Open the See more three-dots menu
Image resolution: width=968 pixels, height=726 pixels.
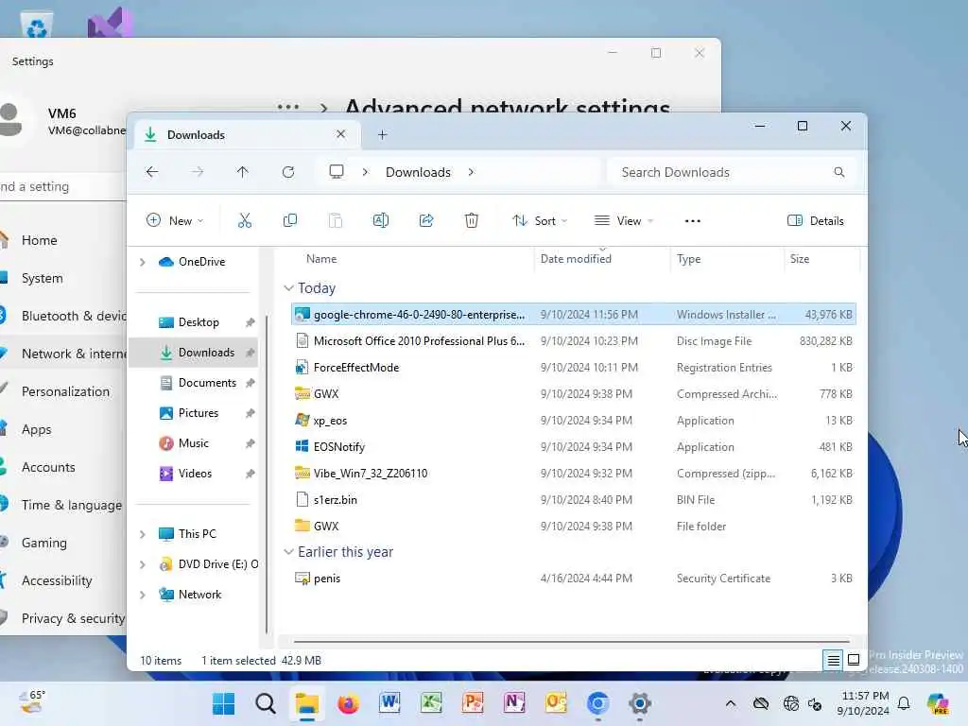(693, 221)
